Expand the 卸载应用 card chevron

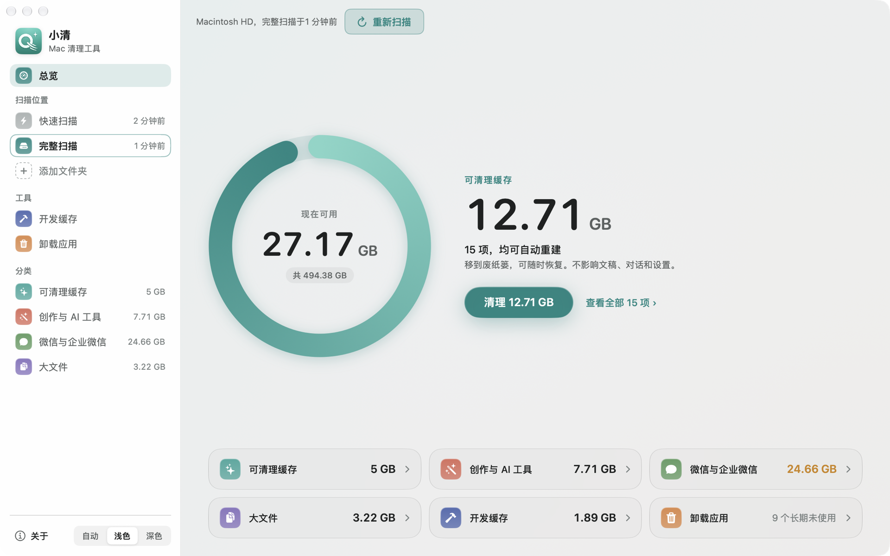point(848,518)
